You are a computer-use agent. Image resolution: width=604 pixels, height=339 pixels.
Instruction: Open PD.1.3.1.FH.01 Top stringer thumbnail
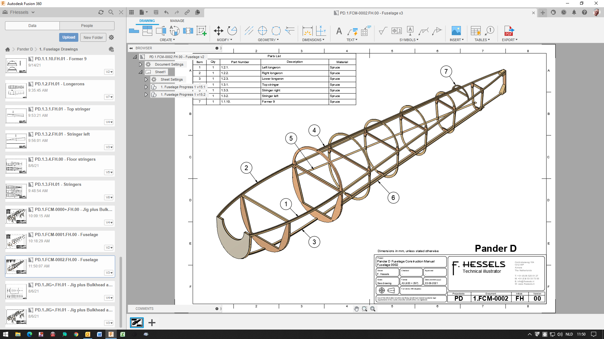(x=16, y=116)
